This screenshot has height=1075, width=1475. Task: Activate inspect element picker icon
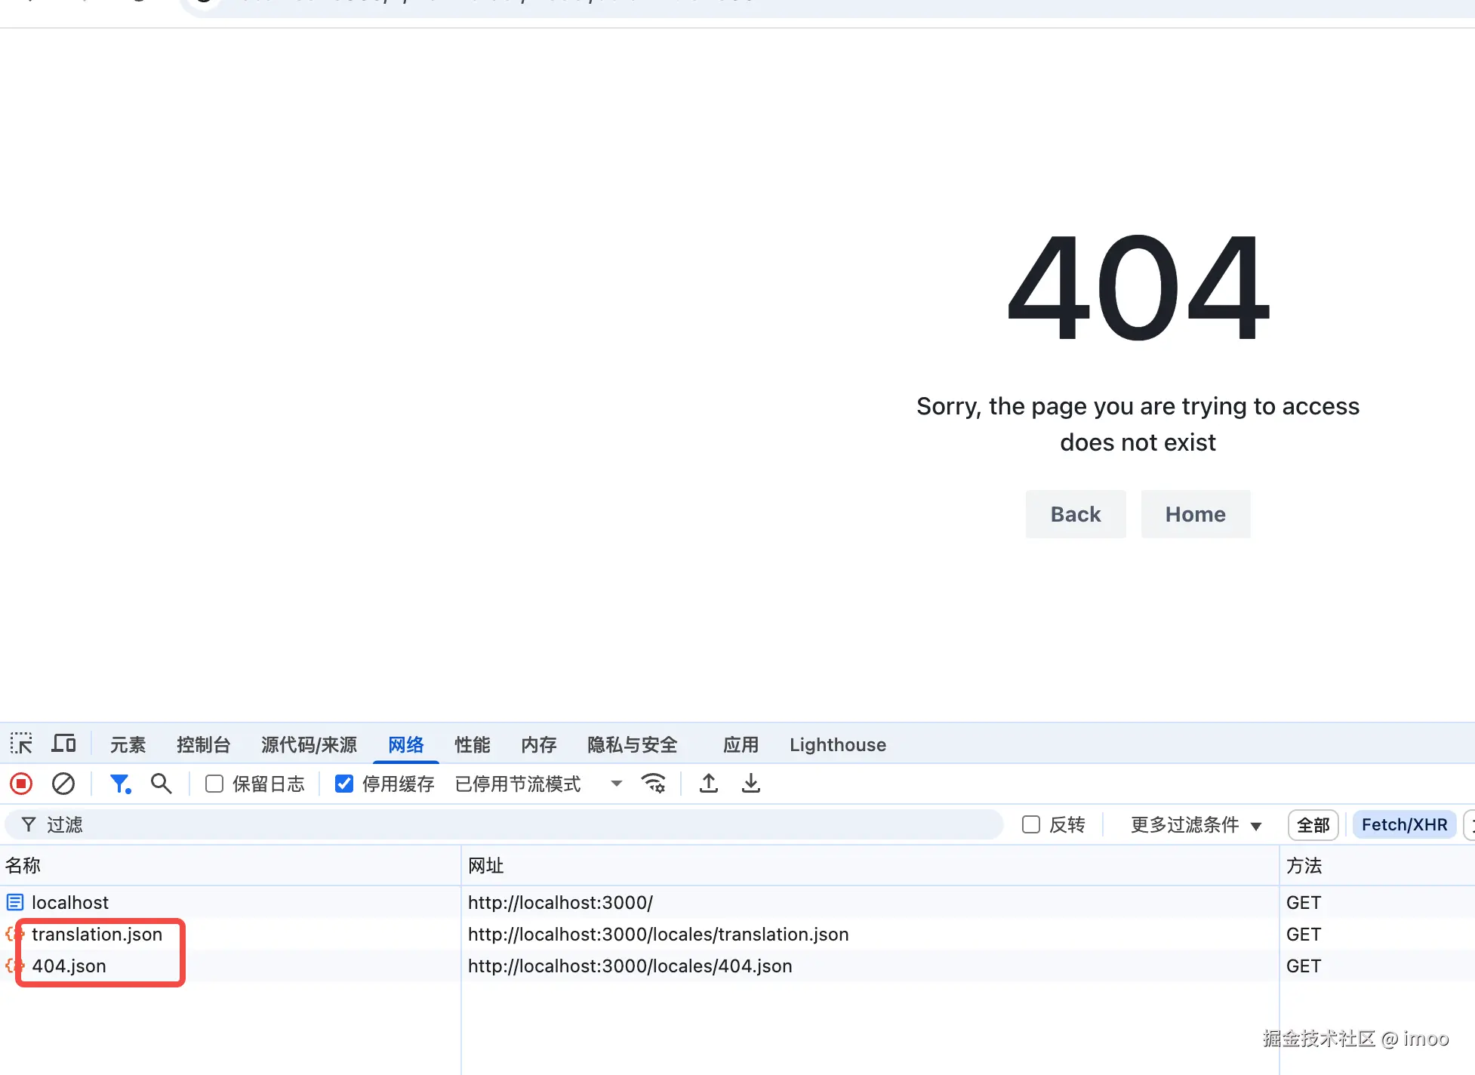21,744
